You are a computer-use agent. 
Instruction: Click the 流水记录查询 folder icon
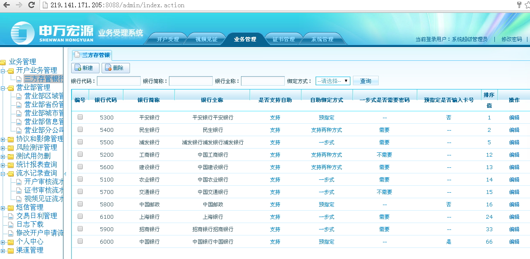pyautogui.click(x=11, y=173)
